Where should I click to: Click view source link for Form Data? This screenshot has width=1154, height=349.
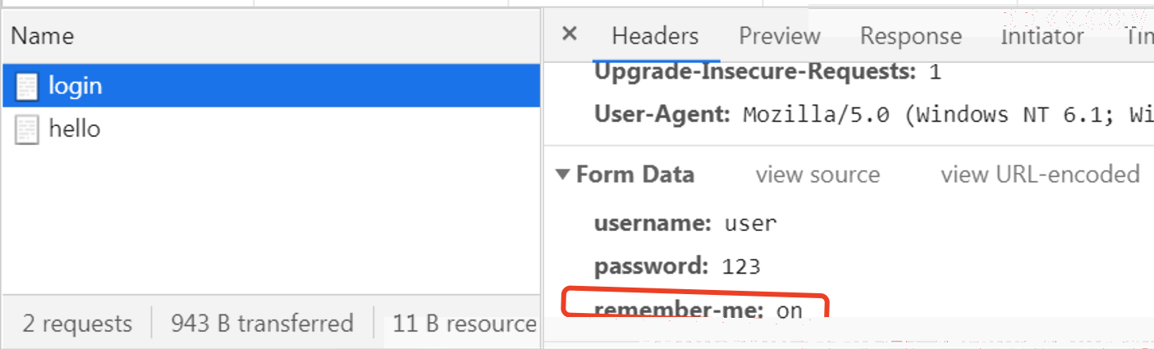[x=817, y=174]
